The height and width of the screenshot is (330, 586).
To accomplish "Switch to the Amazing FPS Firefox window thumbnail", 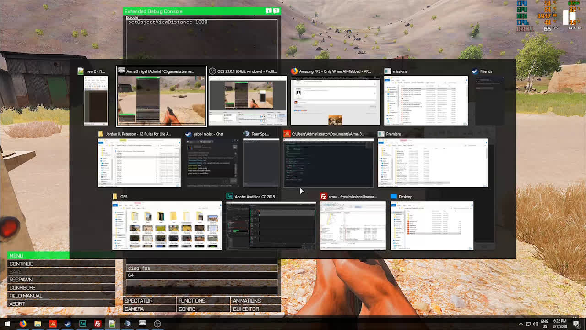I will click(x=336, y=100).
